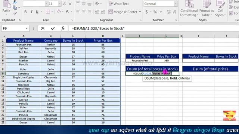The image size is (239, 134).
Task: Open Insert Function fx dialog
Action: 62,28
